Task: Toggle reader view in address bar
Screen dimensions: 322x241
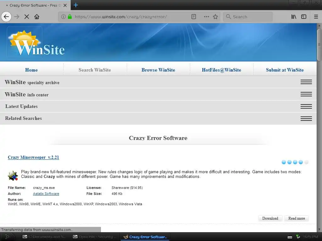Action: 194,17
